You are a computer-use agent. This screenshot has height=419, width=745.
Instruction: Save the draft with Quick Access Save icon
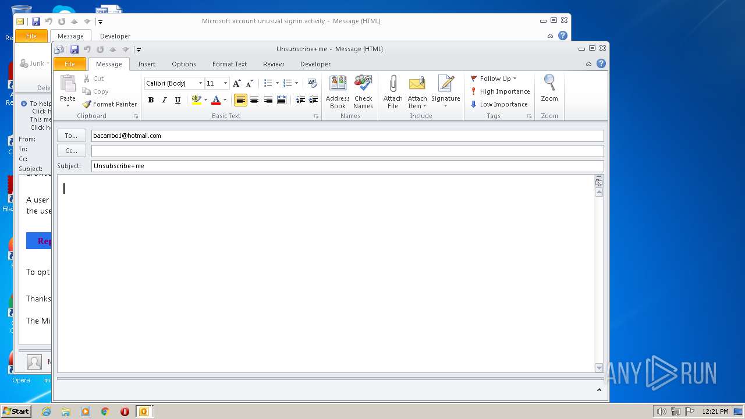(74, 49)
